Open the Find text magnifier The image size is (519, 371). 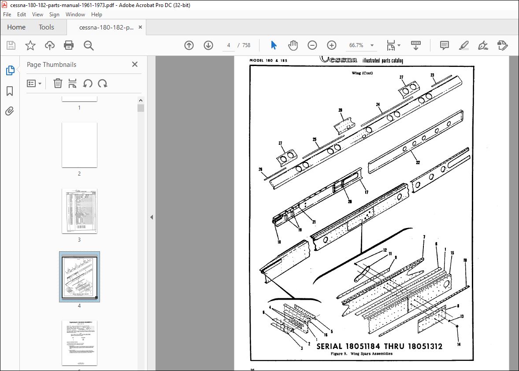point(89,45)
